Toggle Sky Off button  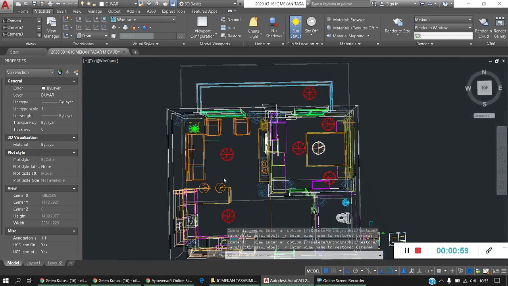tap(311, 26)
